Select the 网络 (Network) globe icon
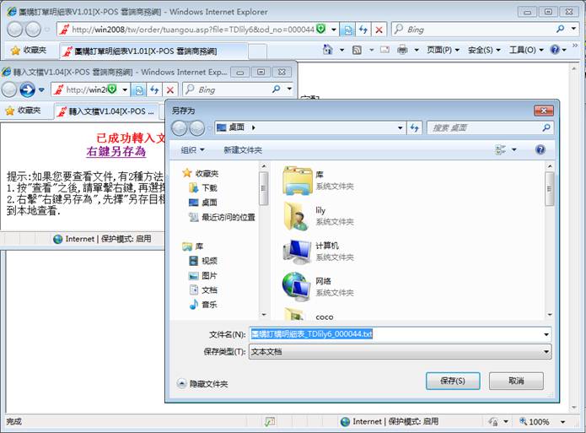 click(297, 286)
